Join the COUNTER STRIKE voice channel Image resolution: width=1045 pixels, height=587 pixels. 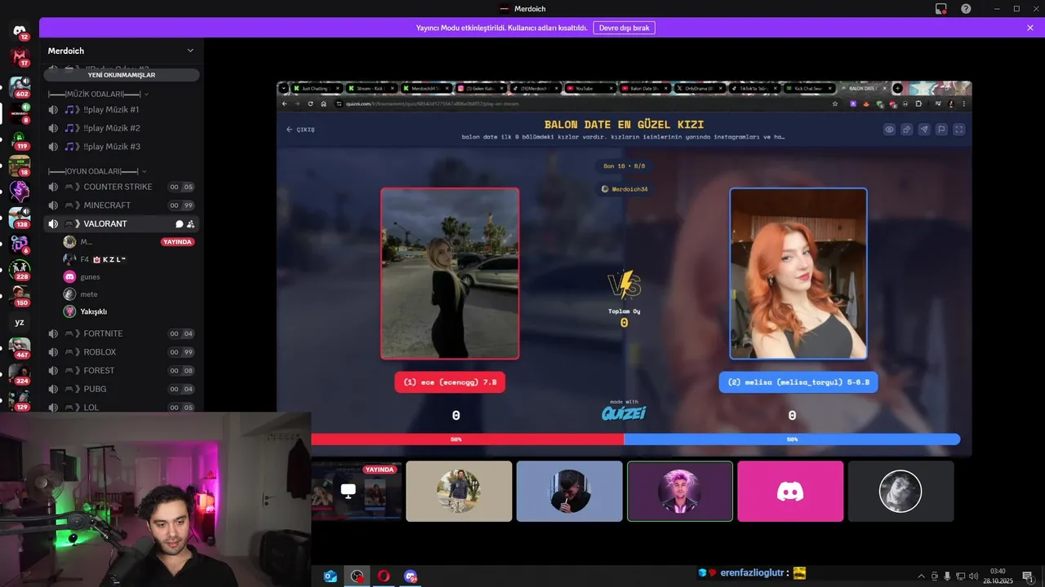pyautogui.click(x=122, y=187)
